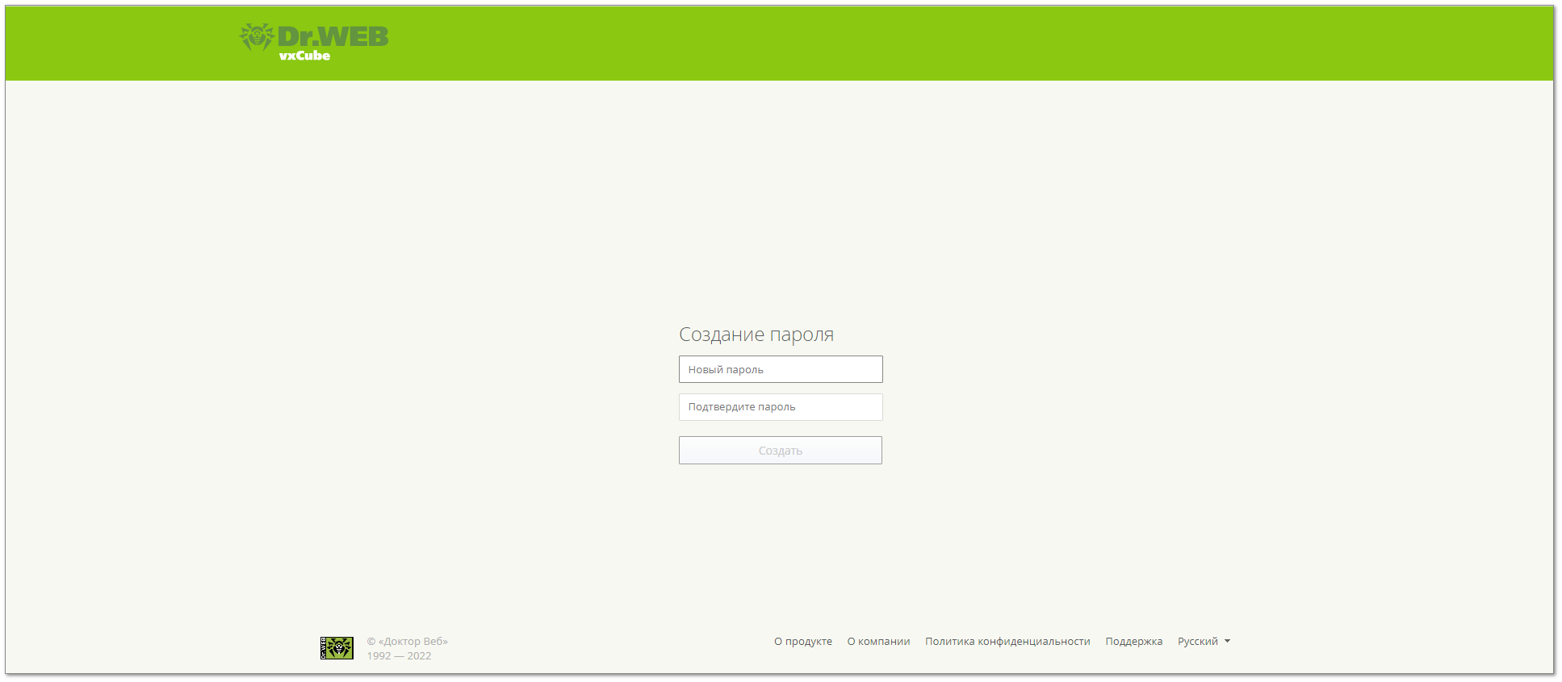This screenshot has width=1562, height=682.
Task: Click the caret arrow beside «Русский»
Action: 1227,642
